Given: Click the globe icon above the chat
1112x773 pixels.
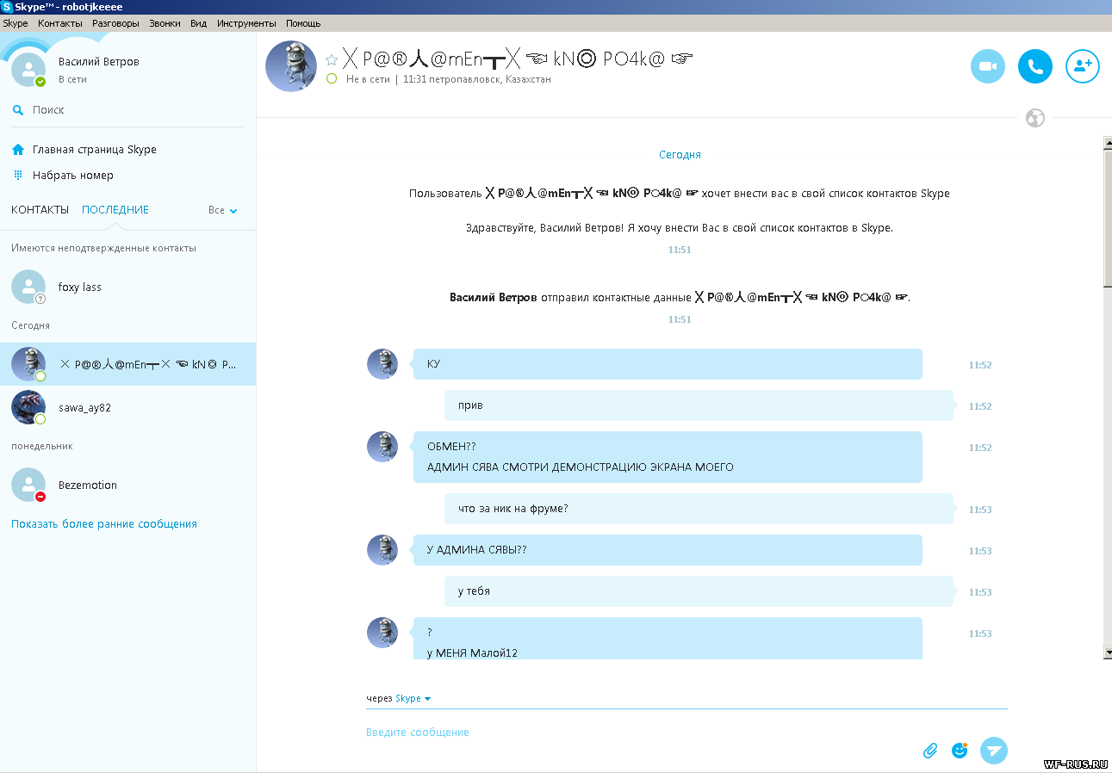Looking at the screenshot, I should [1035, 118].
